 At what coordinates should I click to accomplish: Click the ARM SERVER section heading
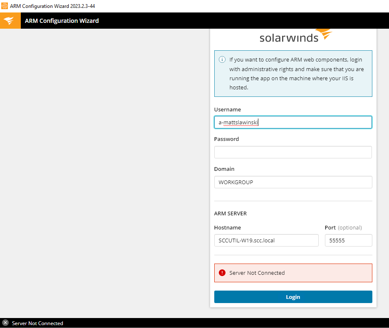[230, 213]
